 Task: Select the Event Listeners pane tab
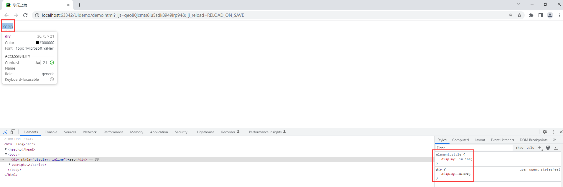click(502, 140)
